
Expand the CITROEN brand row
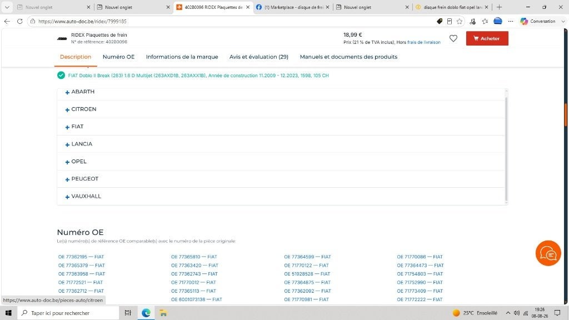tap(281, 109)
